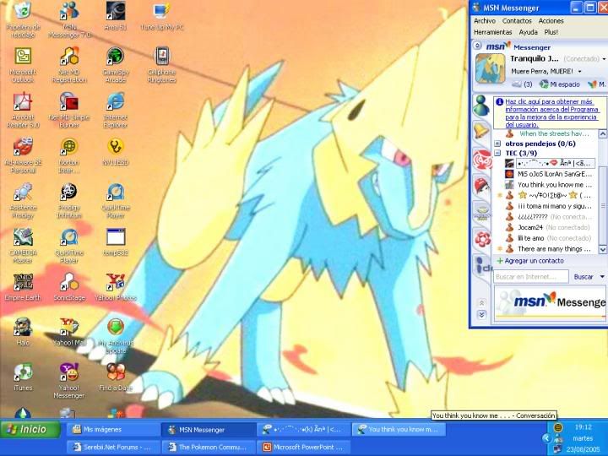Viewport: 608px width, 456px height.
Task: Switch to Serebii.Net Forums taskbar button
Action: 113,447
